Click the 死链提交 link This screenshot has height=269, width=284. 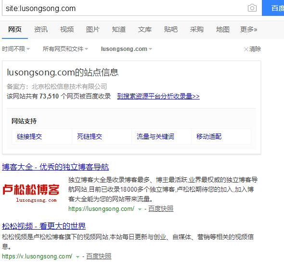90,136
